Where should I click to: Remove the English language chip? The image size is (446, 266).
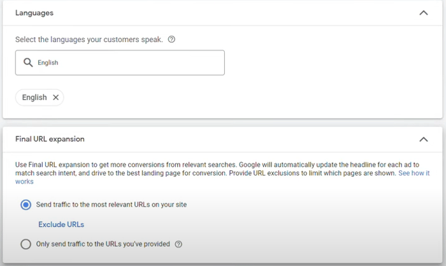click(x=56, y=98)
